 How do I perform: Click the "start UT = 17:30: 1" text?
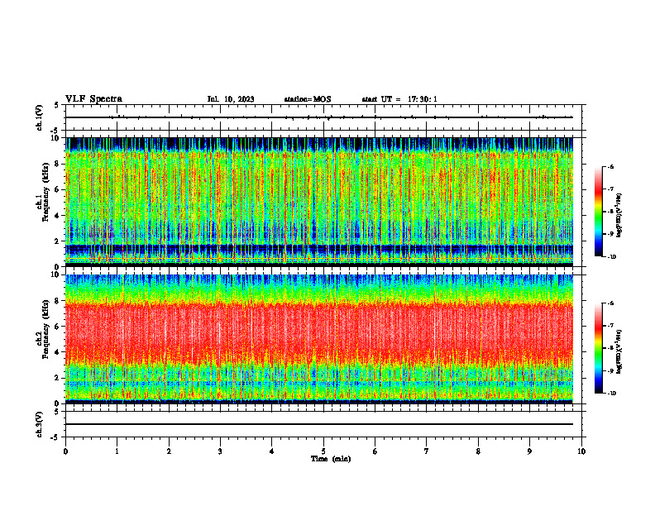pos(399,99)
